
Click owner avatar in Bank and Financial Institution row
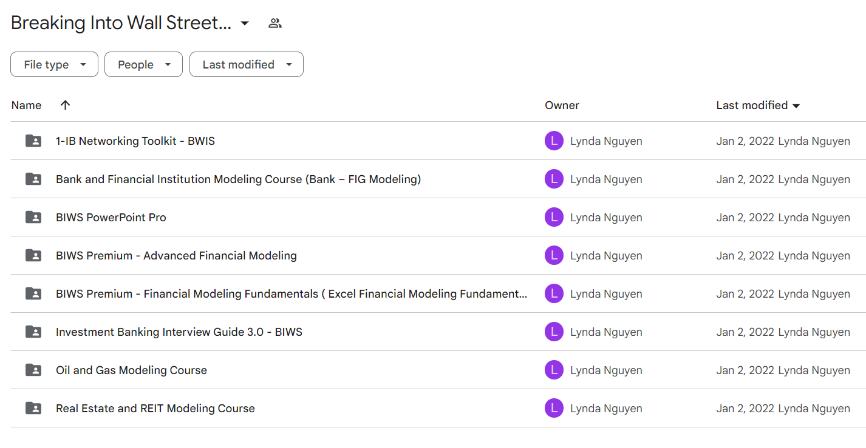554,179
